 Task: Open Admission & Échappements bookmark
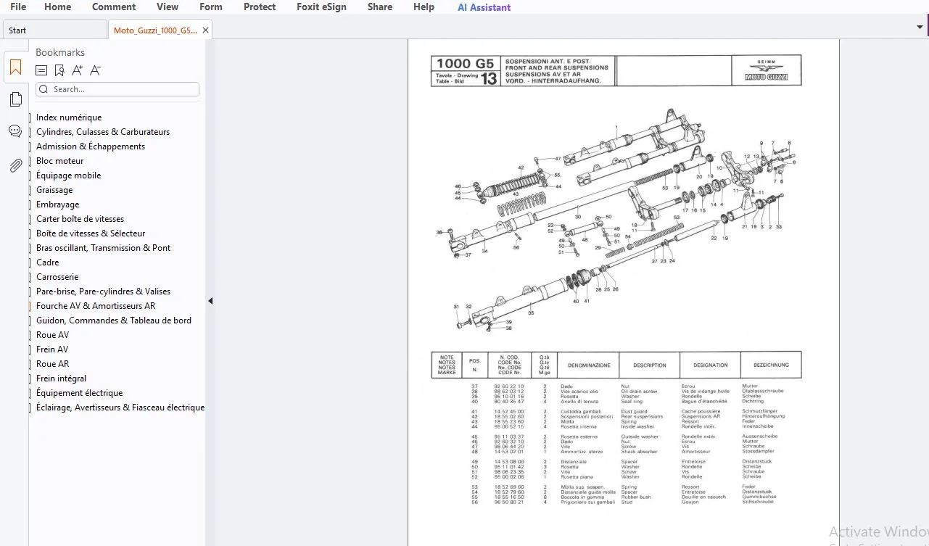[91, 146]
